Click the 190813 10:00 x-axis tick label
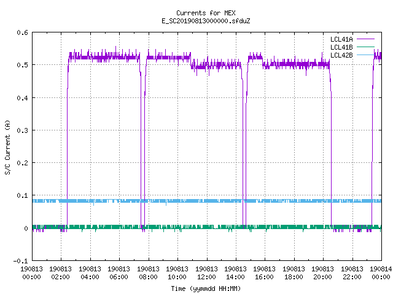The height and width of the screenshot is (294, 393). pos(177,273)
